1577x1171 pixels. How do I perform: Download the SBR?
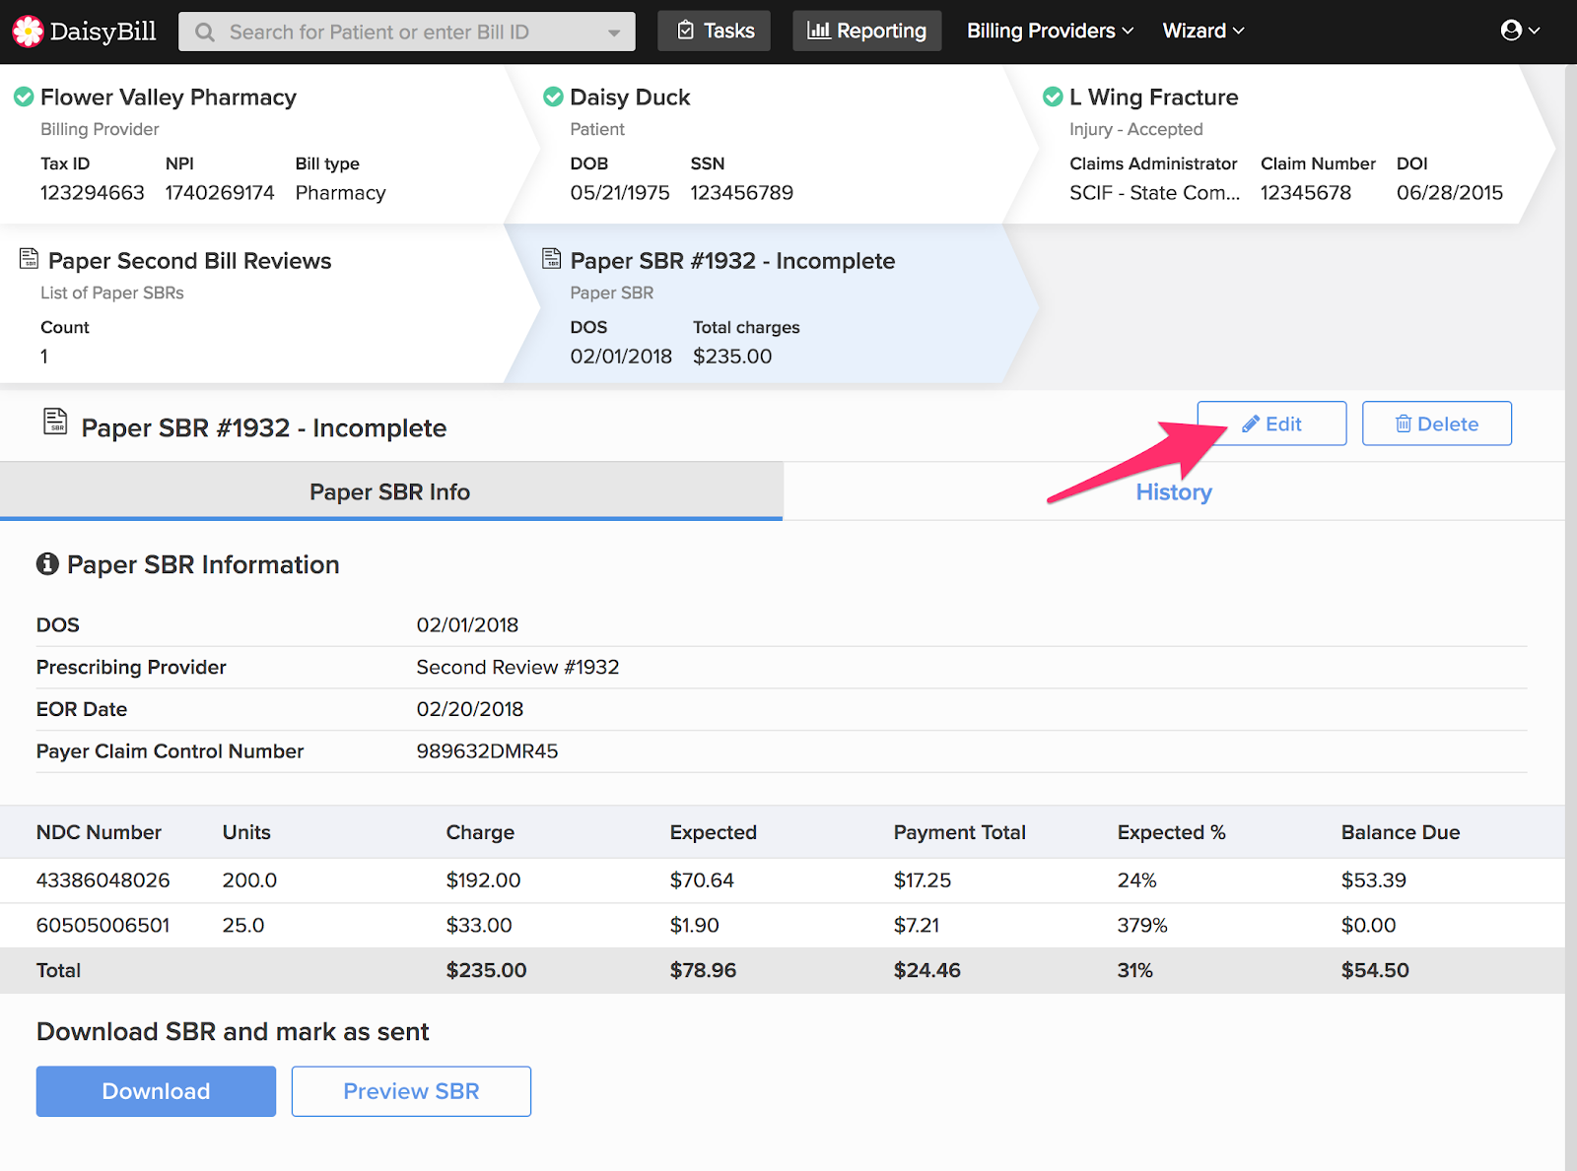click(156, 1091)
